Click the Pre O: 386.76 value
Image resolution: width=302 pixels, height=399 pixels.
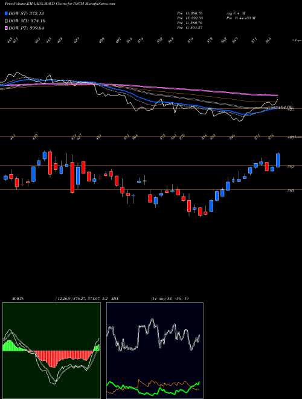click(190, 13)
